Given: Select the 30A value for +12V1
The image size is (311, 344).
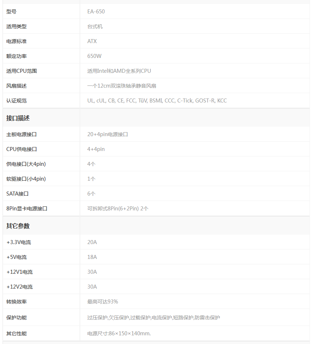Looking at the screenshot, I should (92, 272).
